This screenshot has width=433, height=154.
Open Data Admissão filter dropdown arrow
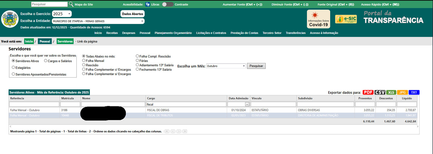pos(247,104)
